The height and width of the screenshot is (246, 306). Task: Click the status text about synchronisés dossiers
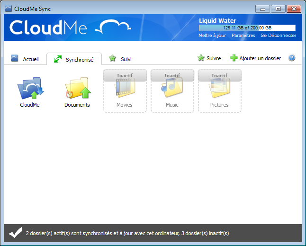127,233
